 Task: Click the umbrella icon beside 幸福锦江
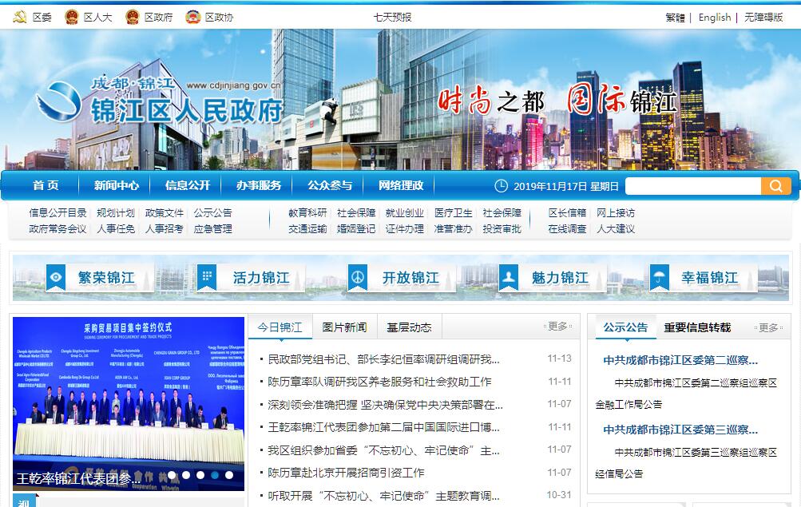[x=659, y=278]
